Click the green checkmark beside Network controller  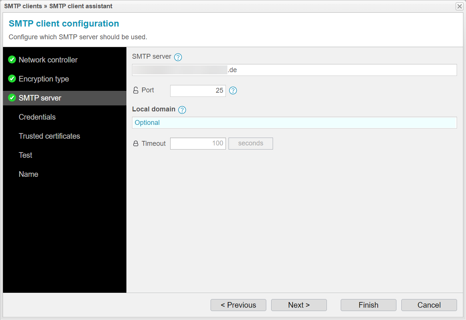pos(11,59)
